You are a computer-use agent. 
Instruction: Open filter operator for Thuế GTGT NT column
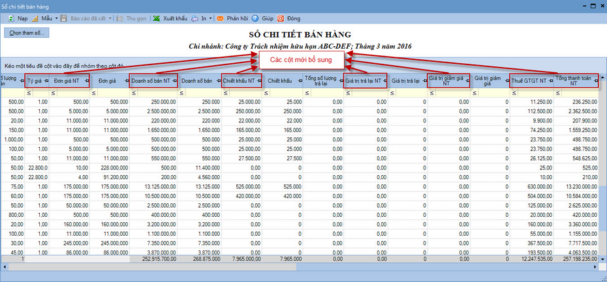pos(513,92)
